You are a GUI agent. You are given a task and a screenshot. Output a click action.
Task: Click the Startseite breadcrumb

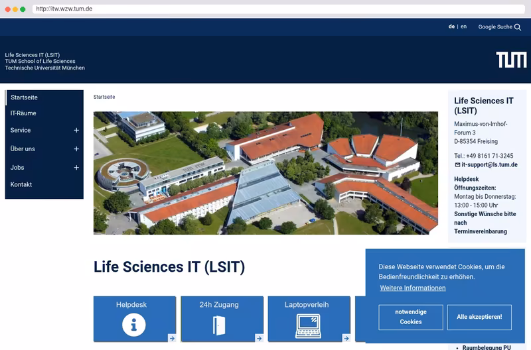(x=104, y=97)
